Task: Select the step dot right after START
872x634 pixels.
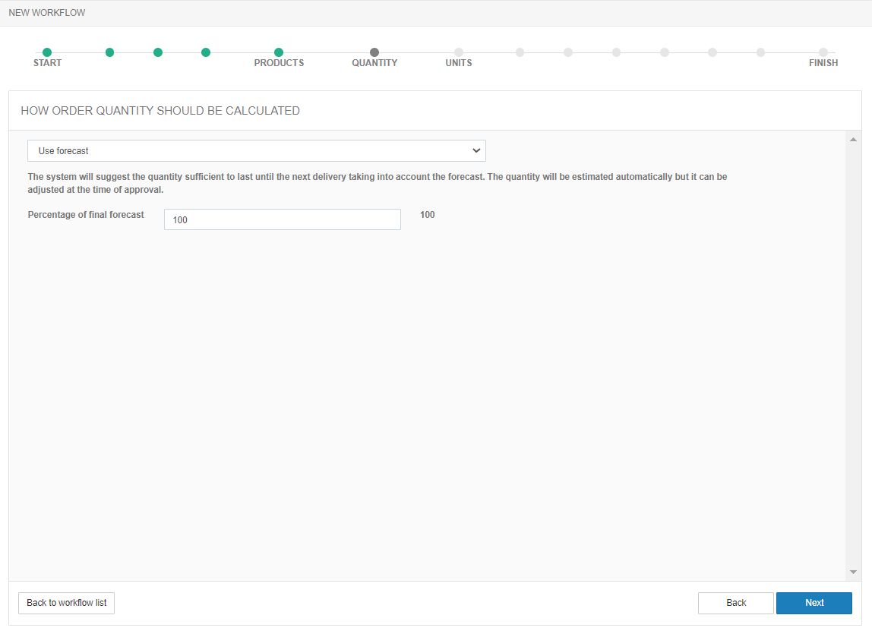Action: click(x=109, y=52)
